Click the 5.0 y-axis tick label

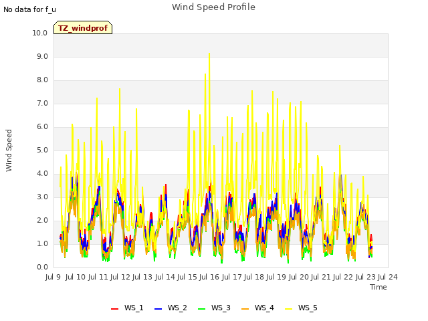[x=42, y=150]
